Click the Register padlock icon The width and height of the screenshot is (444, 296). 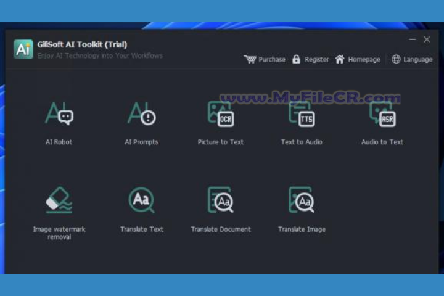tap(296, 59)
